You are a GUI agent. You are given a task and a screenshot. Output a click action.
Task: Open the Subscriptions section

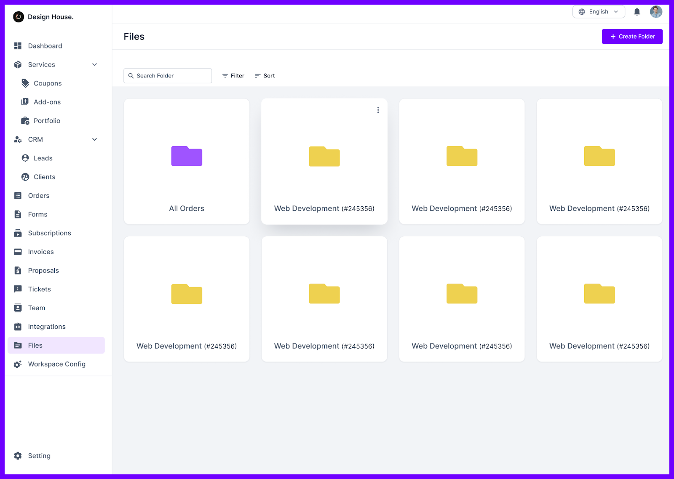tap(49, 233)
